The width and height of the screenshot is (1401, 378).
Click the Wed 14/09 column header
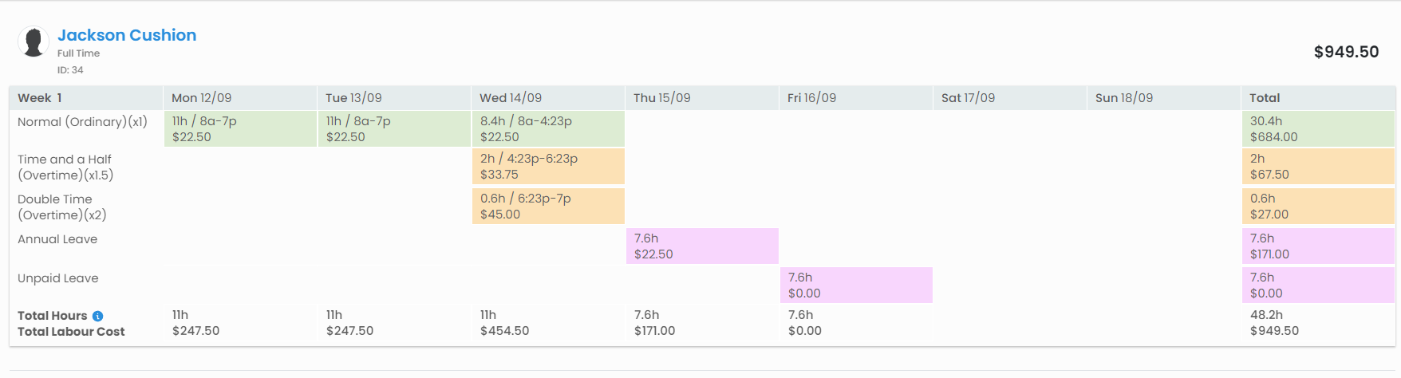511,98
